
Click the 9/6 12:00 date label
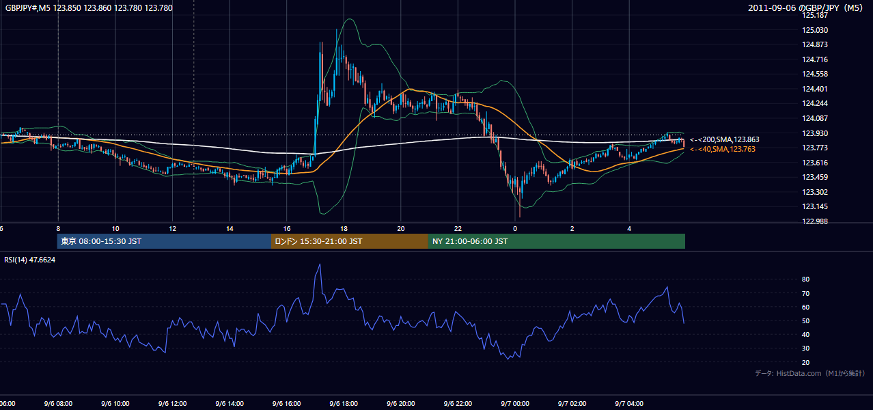(173, 404)
